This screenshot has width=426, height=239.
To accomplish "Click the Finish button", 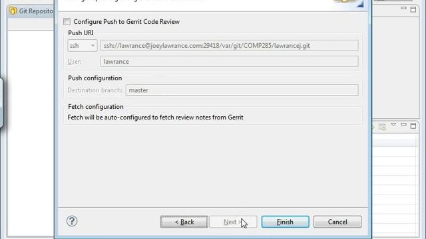I will [x=286, y=222].
